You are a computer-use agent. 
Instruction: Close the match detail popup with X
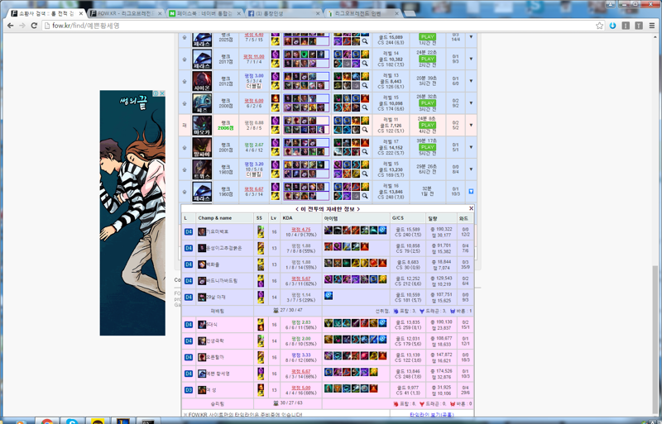point(471,208)
